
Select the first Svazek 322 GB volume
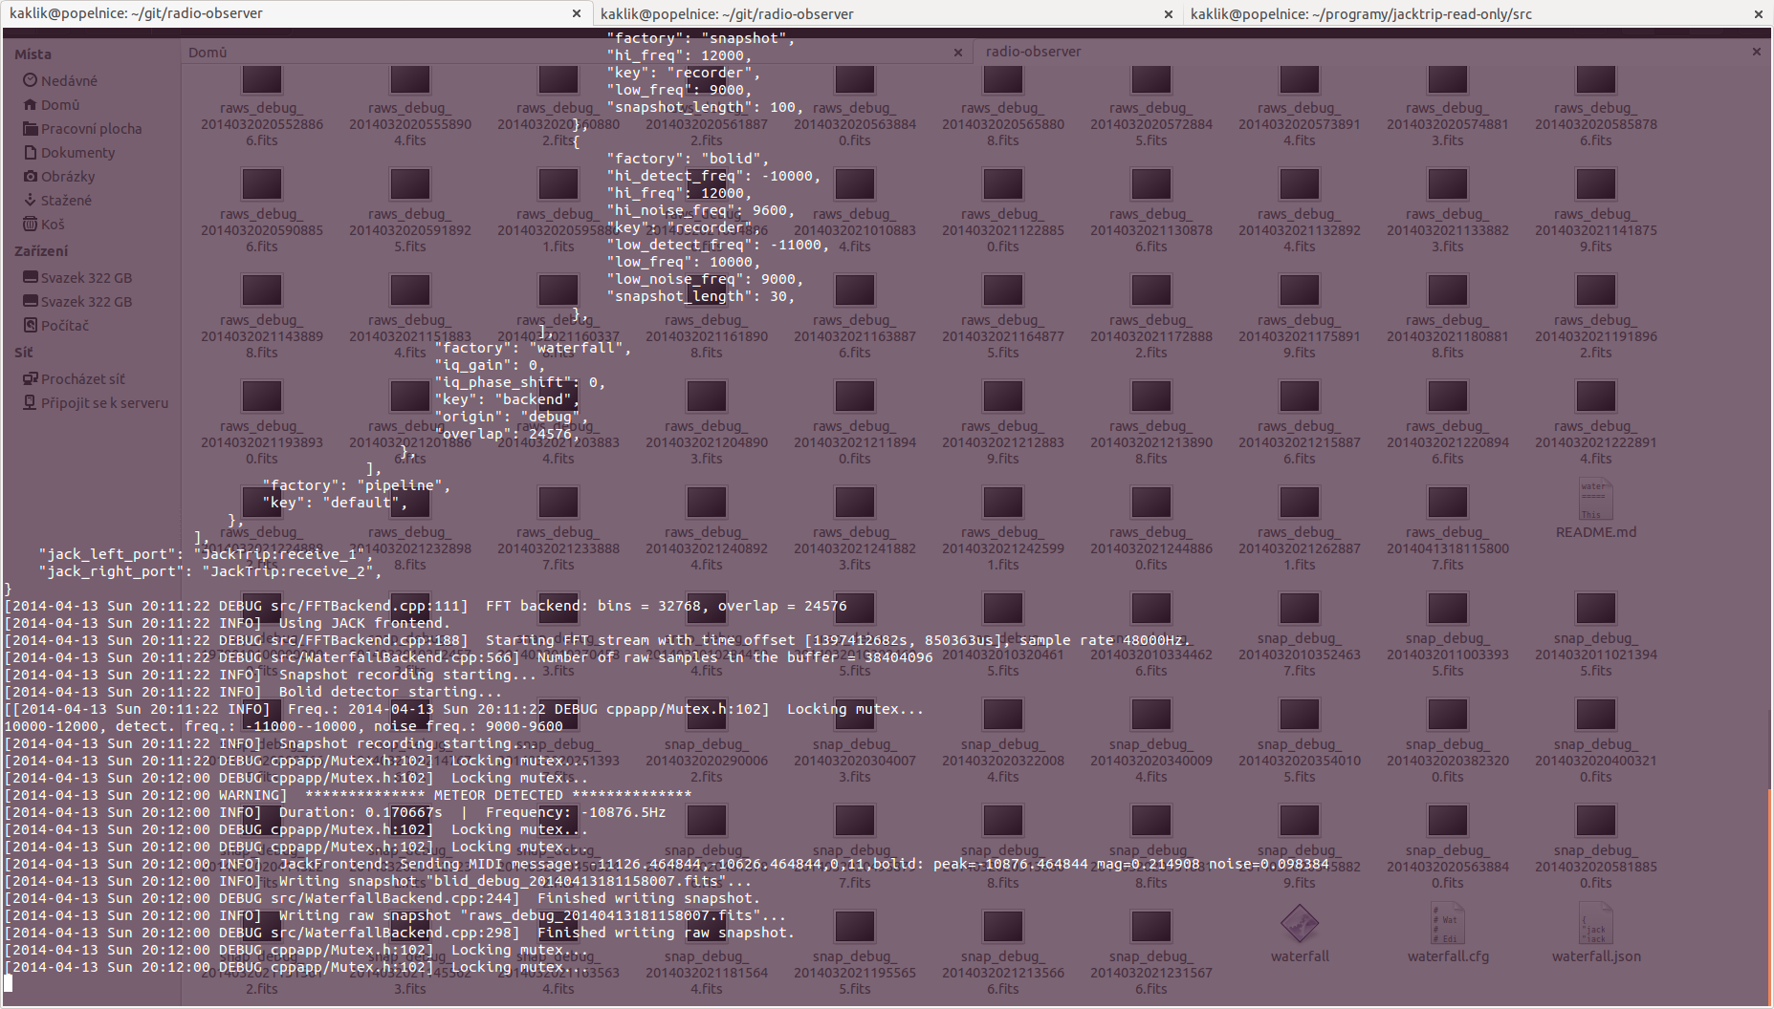tap(85, 278)
